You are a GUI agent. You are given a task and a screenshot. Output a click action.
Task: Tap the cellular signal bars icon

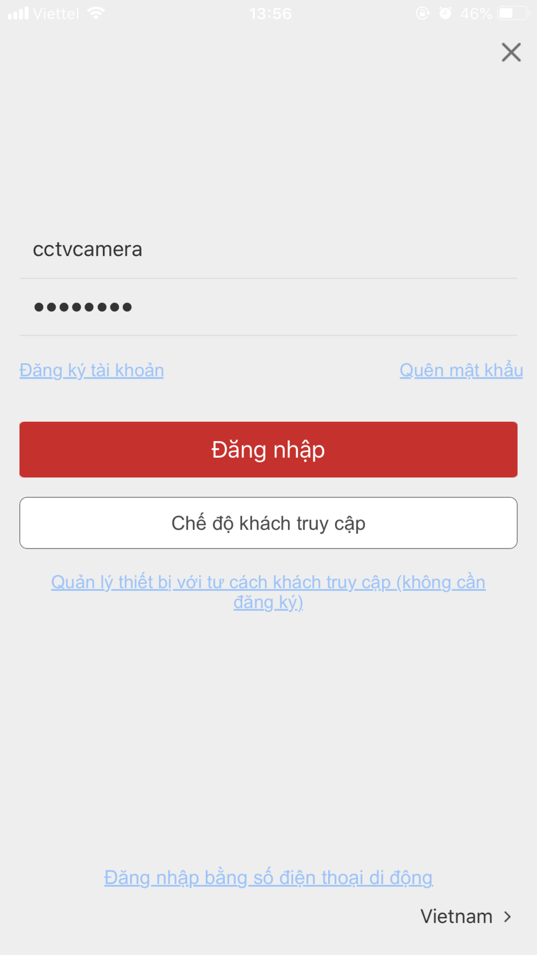[18, 13]
